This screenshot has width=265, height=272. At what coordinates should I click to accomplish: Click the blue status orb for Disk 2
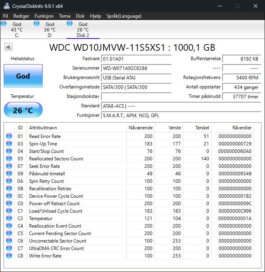(70, 23)
